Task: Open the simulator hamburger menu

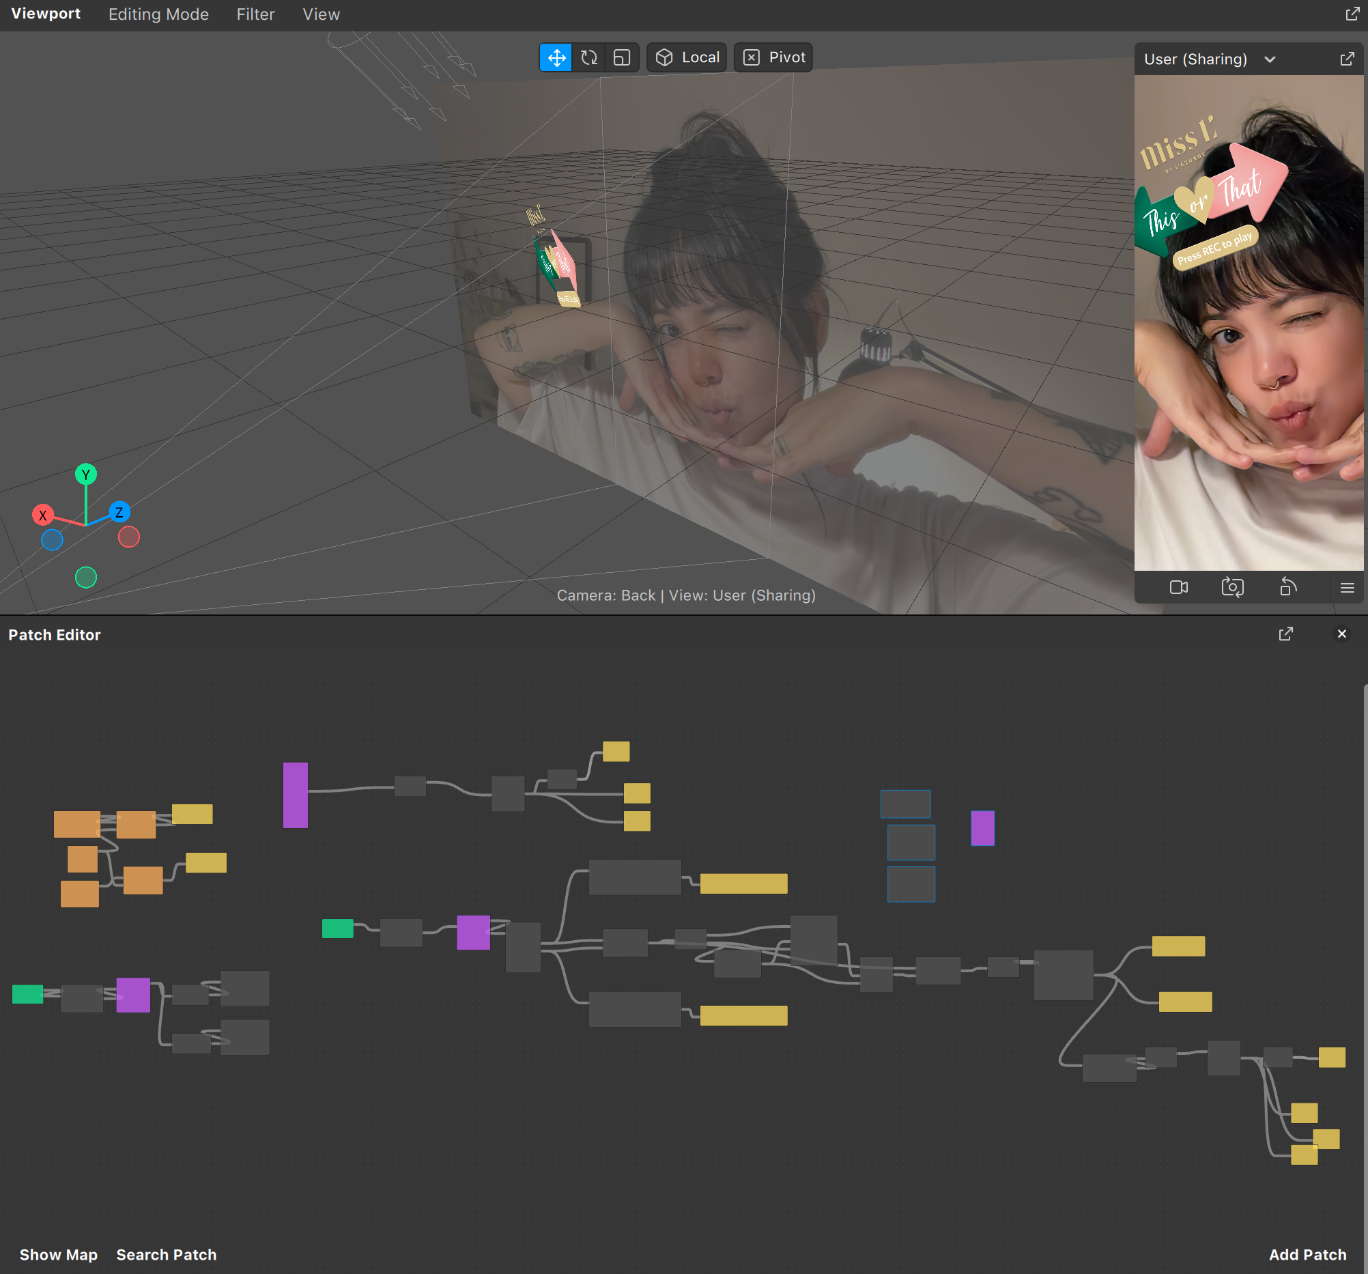Action: pyautogui.click(x=1347, y=588)
